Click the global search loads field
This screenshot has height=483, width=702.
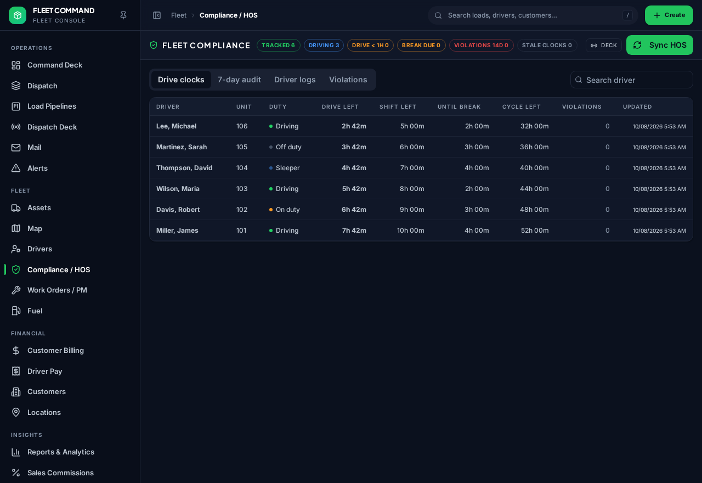click(533, 15)
